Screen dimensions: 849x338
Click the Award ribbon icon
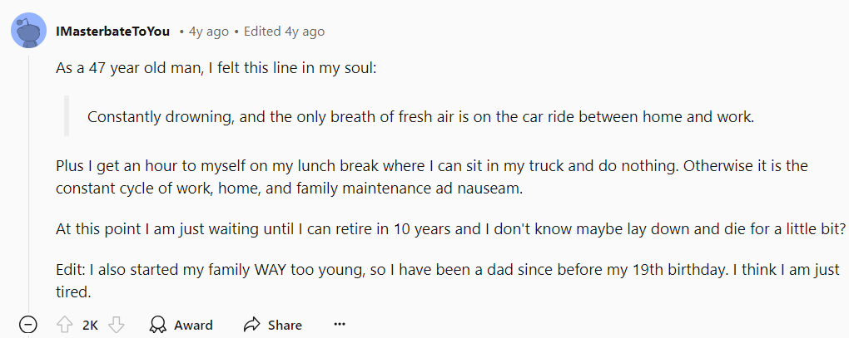[157, 325]
